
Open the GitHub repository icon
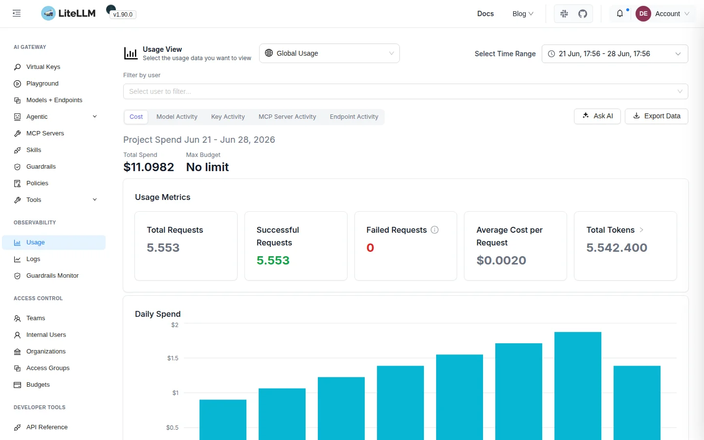coord(583,14)
